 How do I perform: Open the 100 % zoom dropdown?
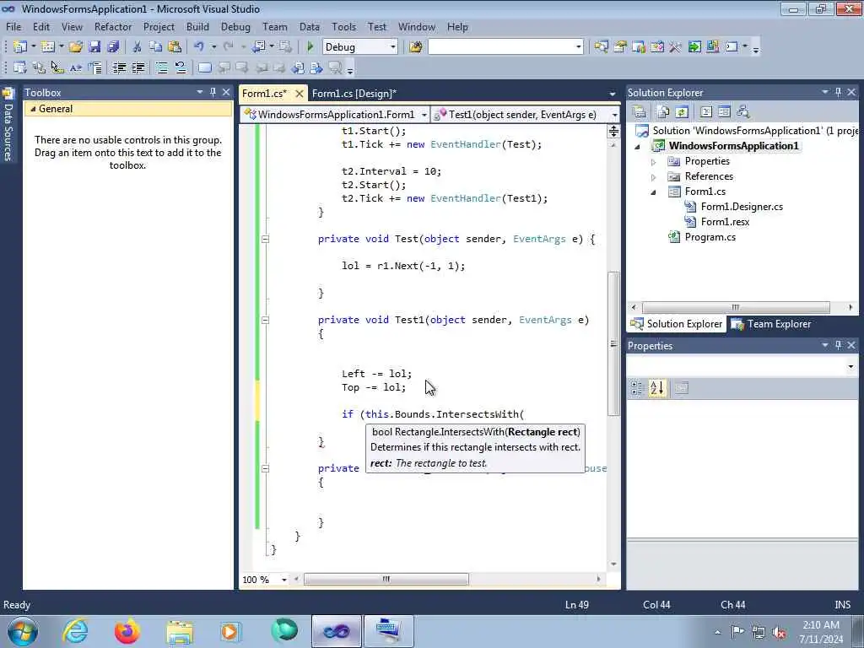point(284,580)
